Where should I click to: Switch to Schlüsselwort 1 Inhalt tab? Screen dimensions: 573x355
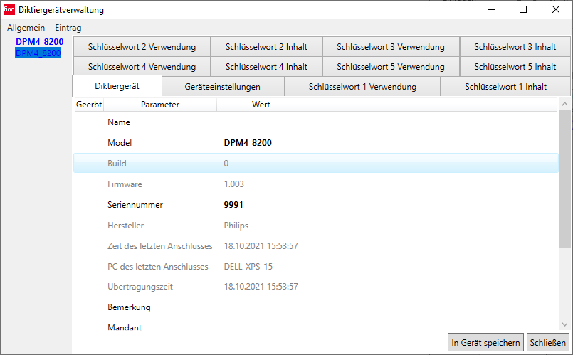click(x=506, y=87)
